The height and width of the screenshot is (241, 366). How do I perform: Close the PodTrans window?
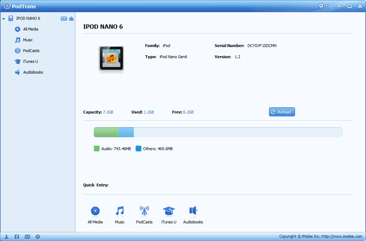[360, 6]
